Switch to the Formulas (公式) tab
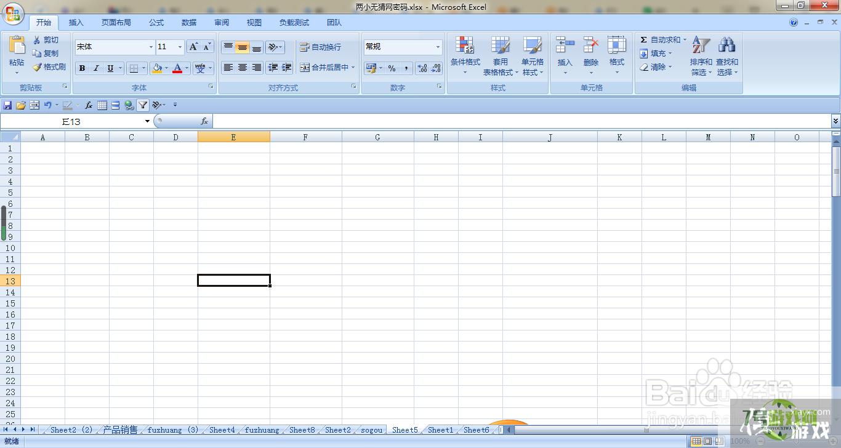The height and width of the screenshot is (448, 841). pyautogui.click(x=156, y=22)
